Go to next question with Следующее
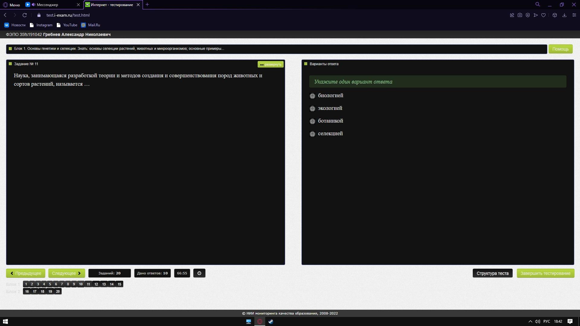 tap(66, 273)
